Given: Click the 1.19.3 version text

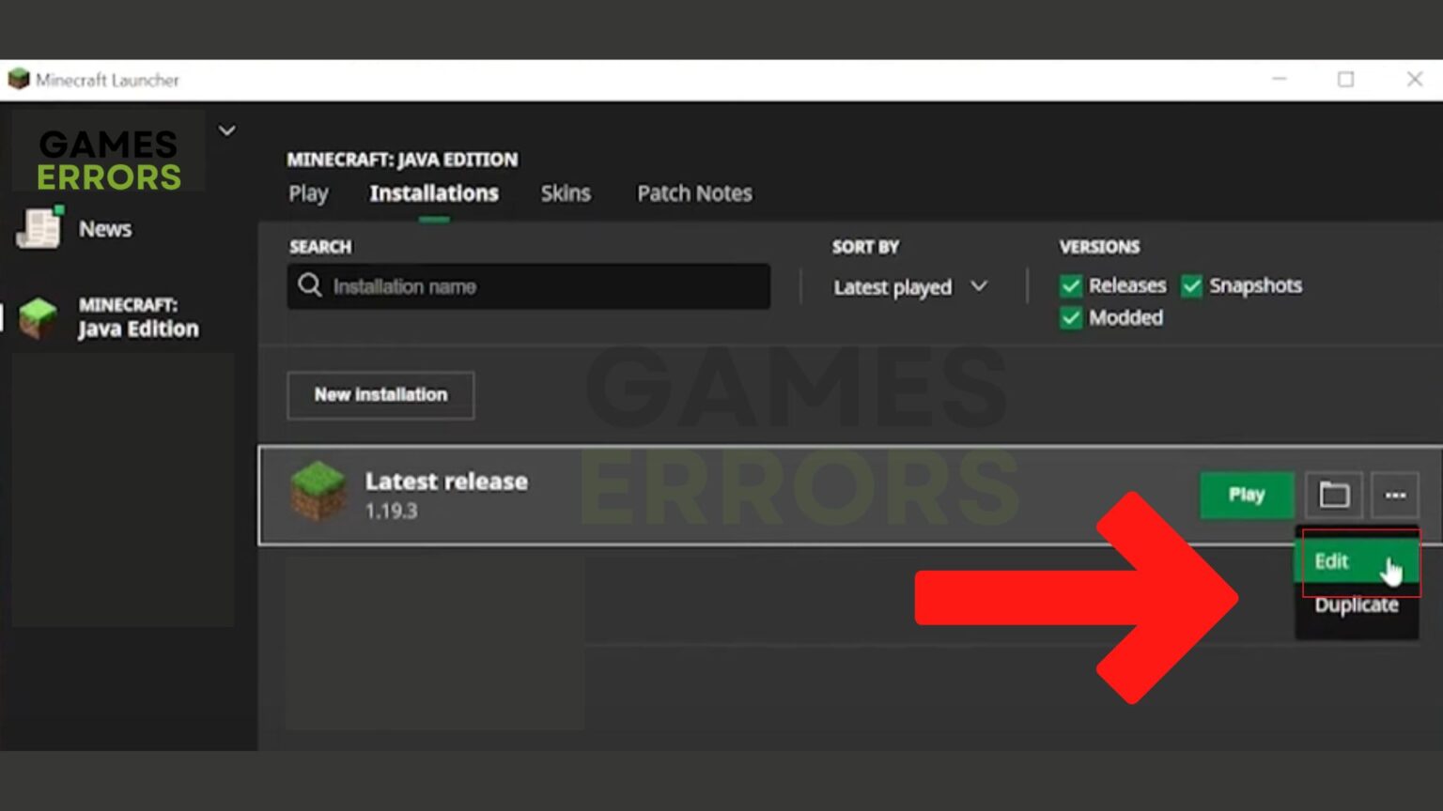Looking at the screenshot, I should pyautogui.click(x=391, y=512).
